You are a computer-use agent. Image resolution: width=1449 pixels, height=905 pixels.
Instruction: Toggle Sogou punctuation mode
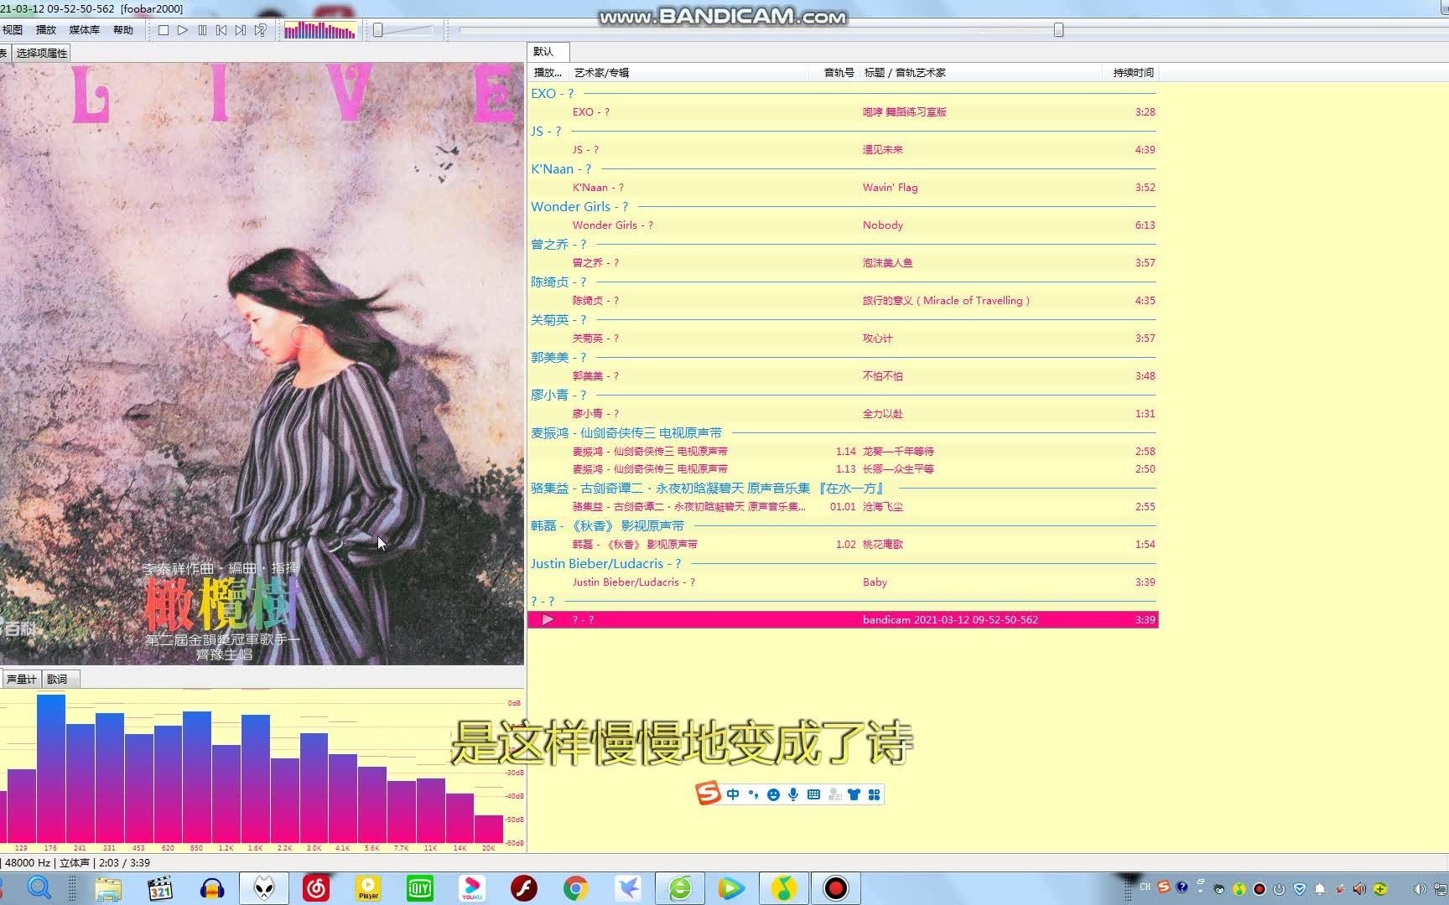click(x=753, y=794)
